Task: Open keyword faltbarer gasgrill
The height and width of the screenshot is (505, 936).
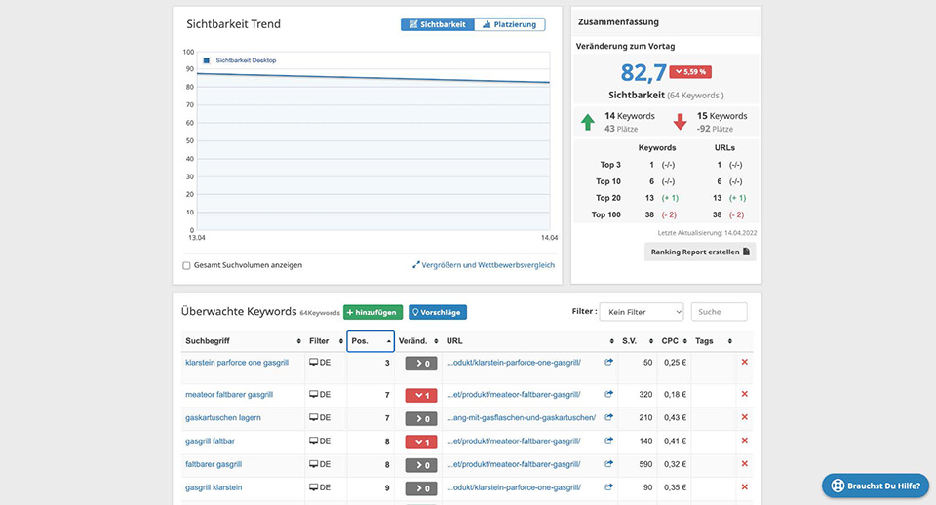Action: tap(214, 464)
